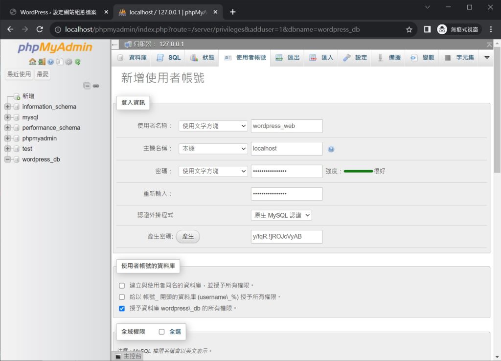Viewport: 501px width, 361px height.
Task: Open navigation panel settings gear icon
Action: 68,62
